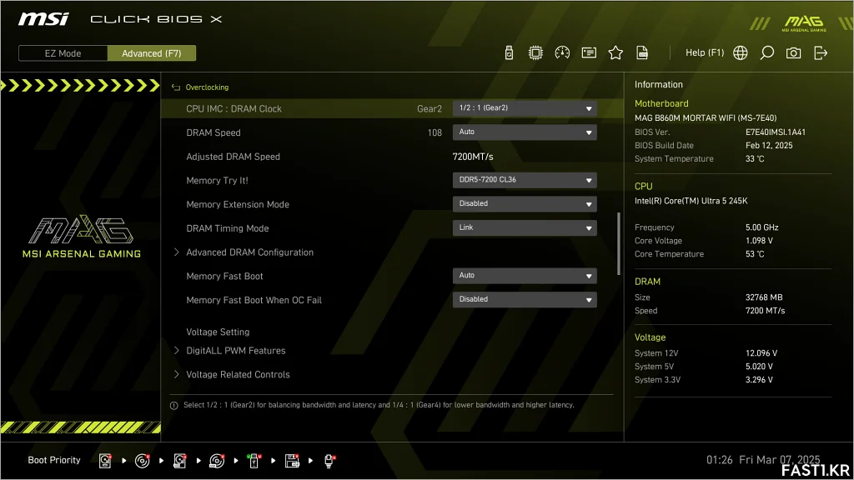Click Memory Fast Boot When OC Fail label

(254, 300)
